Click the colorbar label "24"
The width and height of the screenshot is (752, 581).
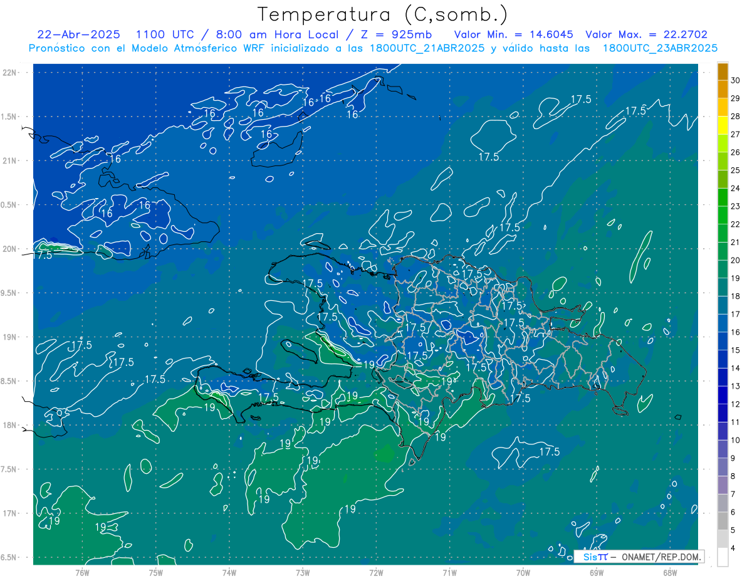point(736,189)
